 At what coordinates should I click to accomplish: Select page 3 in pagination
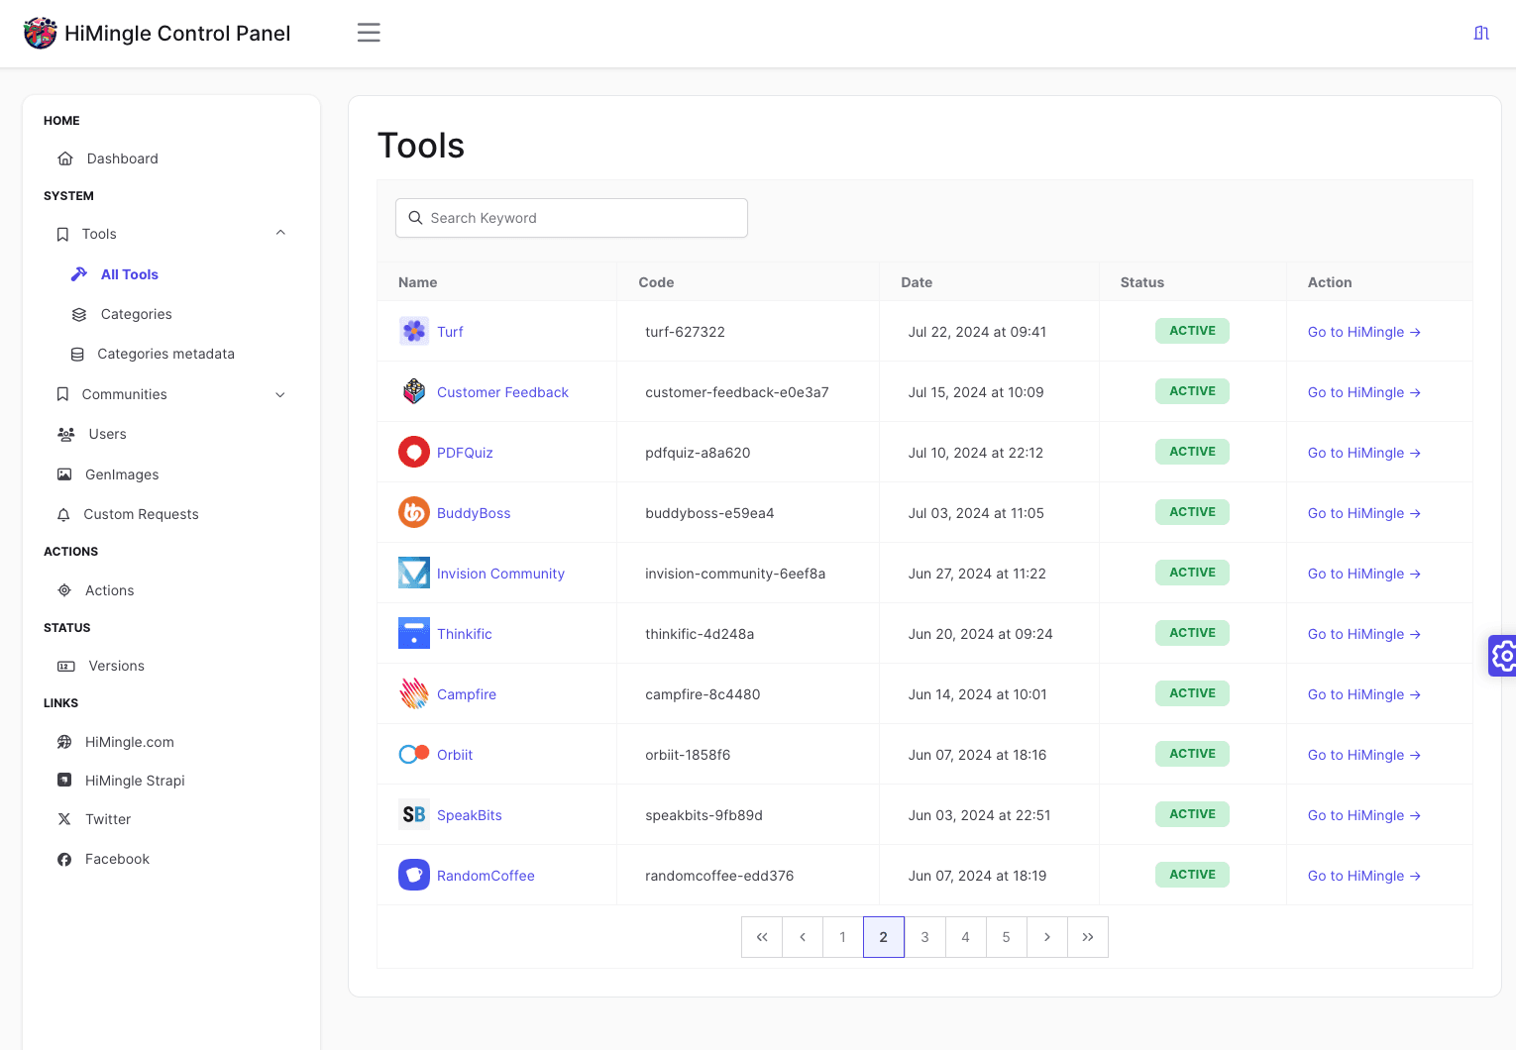925,937
